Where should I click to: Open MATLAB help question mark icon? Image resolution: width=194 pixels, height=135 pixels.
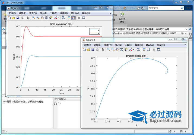[x=143, y=8]
